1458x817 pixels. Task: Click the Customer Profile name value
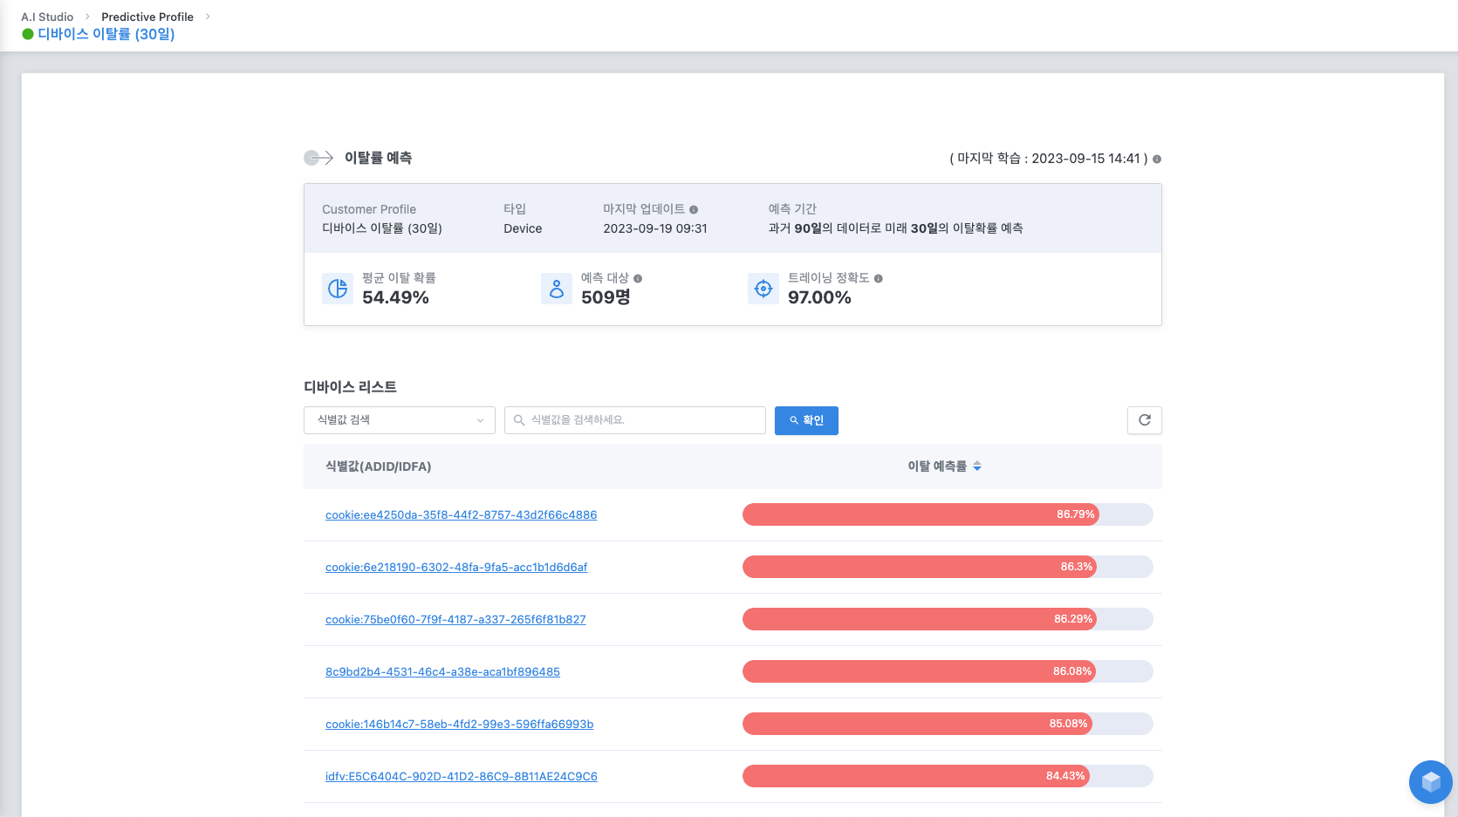coord(382,228)
